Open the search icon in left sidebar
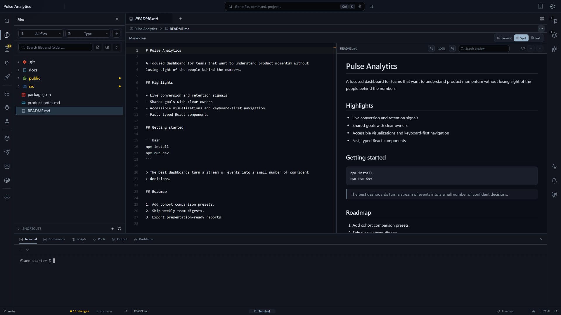The width and height of the screenshot is (561, 315). point(7,21)
